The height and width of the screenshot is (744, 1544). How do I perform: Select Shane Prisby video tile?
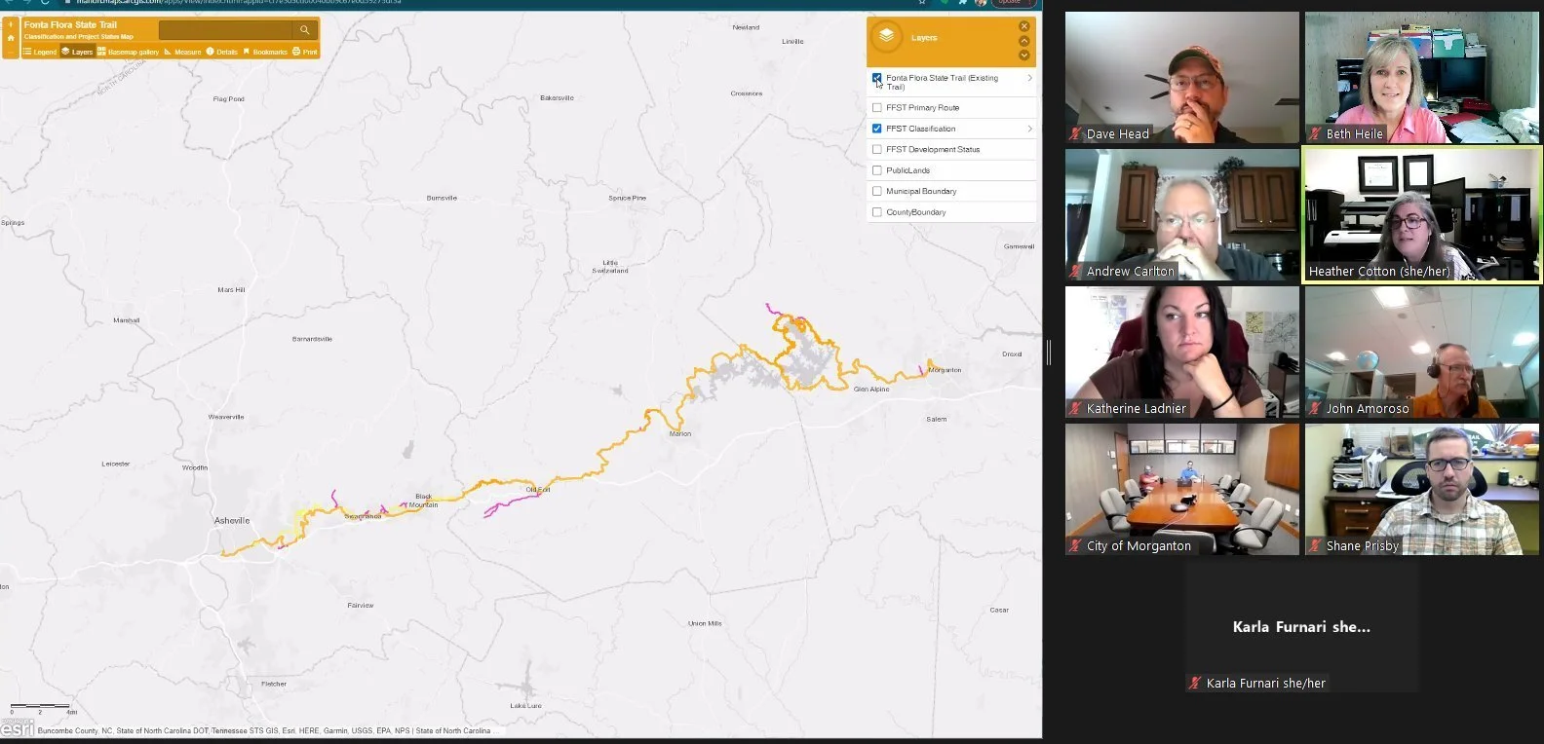click(1422, 490)
